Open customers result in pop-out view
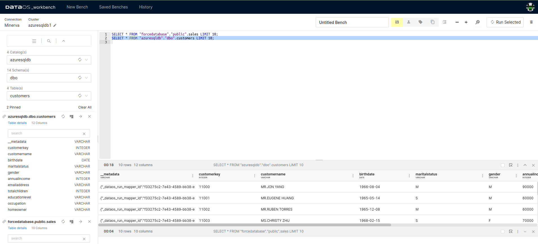 point(511,165)
